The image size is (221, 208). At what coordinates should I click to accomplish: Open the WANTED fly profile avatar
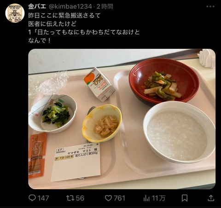(x=15, y=13)
